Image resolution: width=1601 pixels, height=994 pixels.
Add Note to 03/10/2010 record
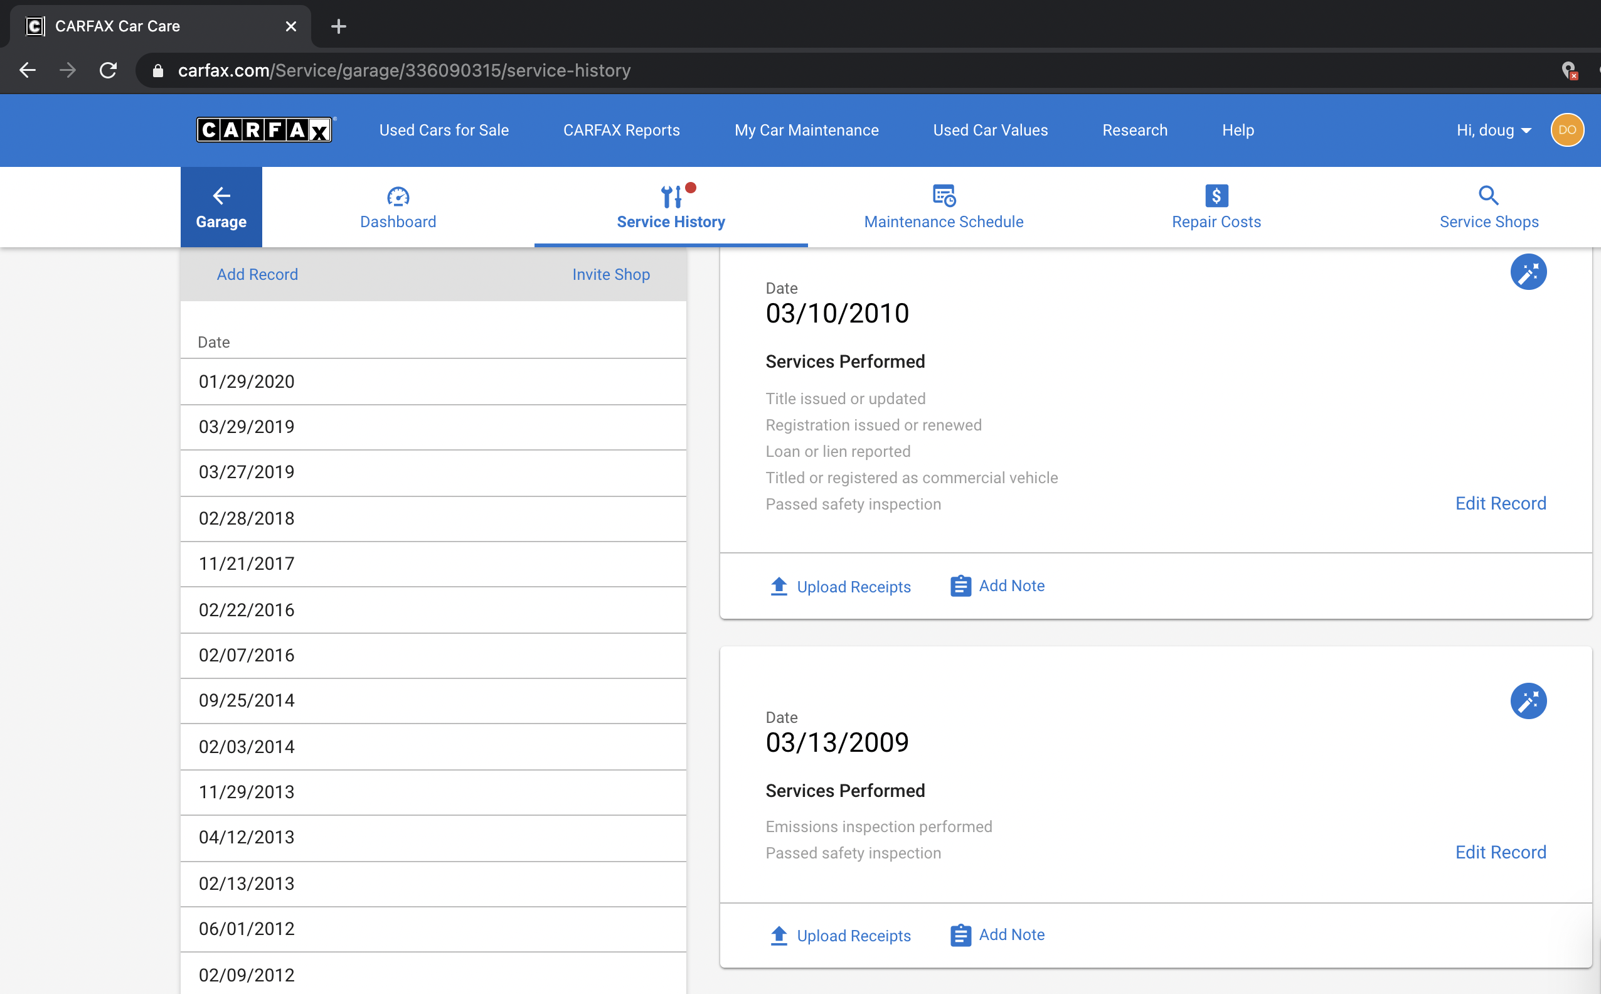(x=997, y=585)
